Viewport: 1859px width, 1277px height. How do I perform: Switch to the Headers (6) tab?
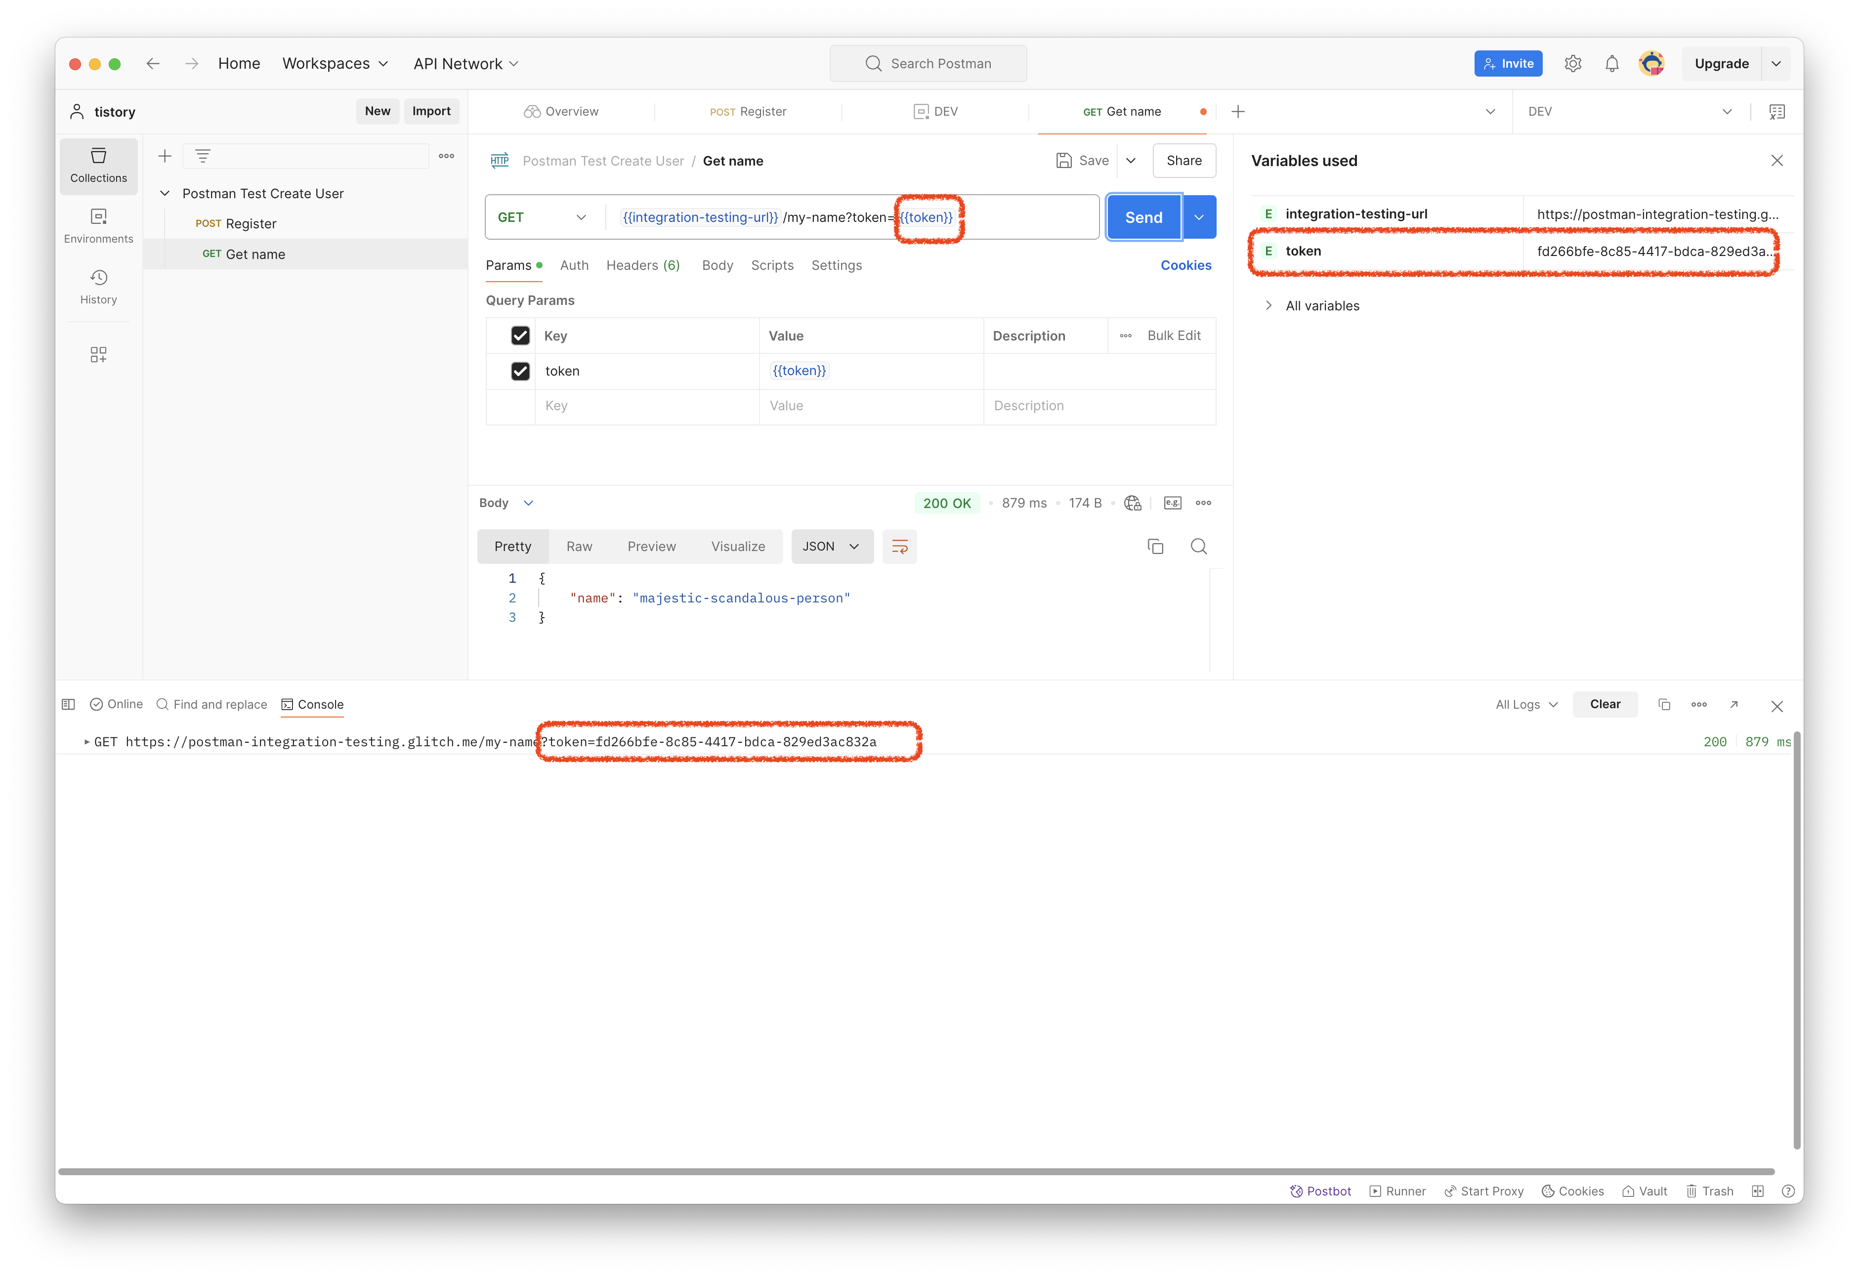click(x=642, y=266)
